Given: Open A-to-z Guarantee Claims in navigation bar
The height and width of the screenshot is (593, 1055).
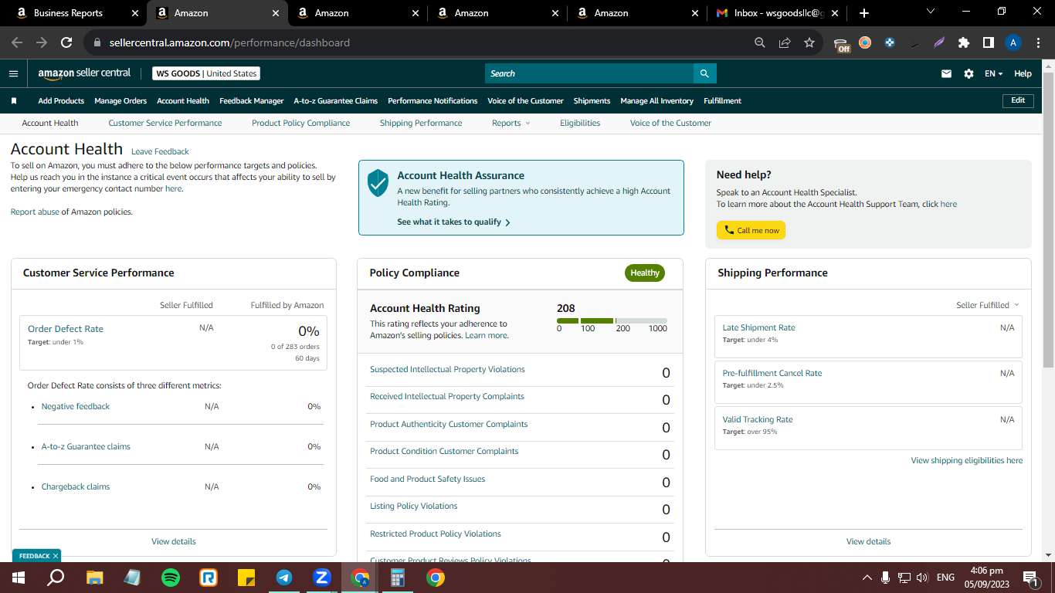Looking at the screenshot, I should pyautogui.click(x=336, y=100).
